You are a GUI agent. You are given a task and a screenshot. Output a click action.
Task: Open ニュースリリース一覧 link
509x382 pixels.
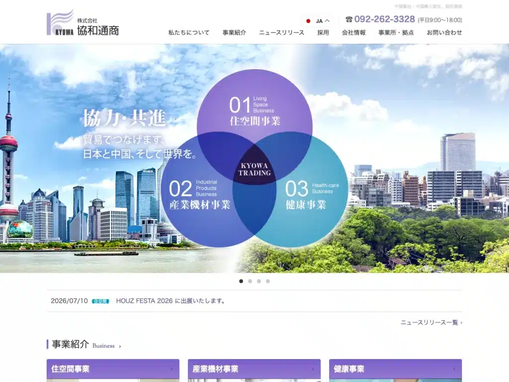click(431, 322)
